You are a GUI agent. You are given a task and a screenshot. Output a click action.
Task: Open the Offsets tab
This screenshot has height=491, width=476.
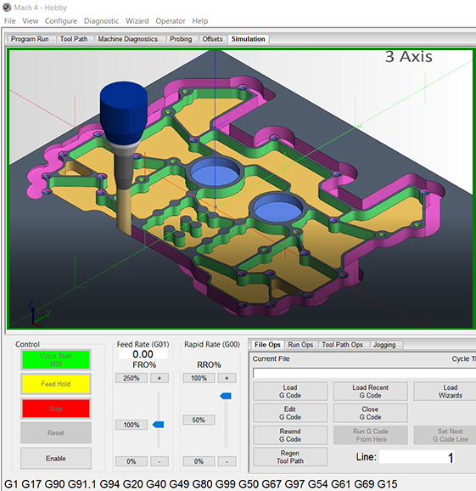point(212,39)
